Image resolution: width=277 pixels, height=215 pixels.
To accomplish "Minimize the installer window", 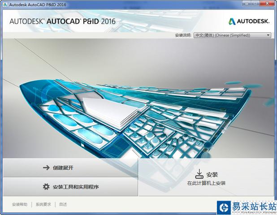I will pos(247,3).
